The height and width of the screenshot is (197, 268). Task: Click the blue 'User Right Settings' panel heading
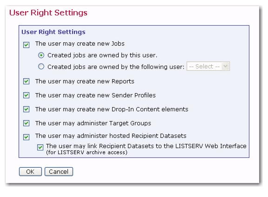pos(54,32)
